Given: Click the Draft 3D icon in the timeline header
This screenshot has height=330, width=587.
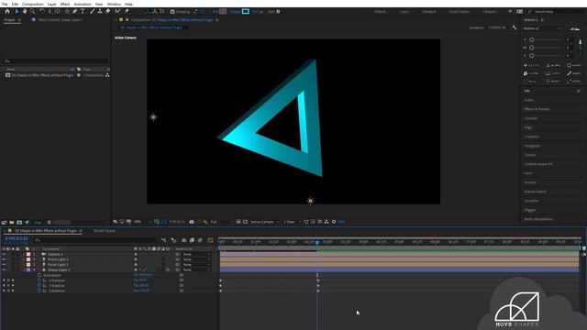Looking at the screenshot, I should click(173, 240).
